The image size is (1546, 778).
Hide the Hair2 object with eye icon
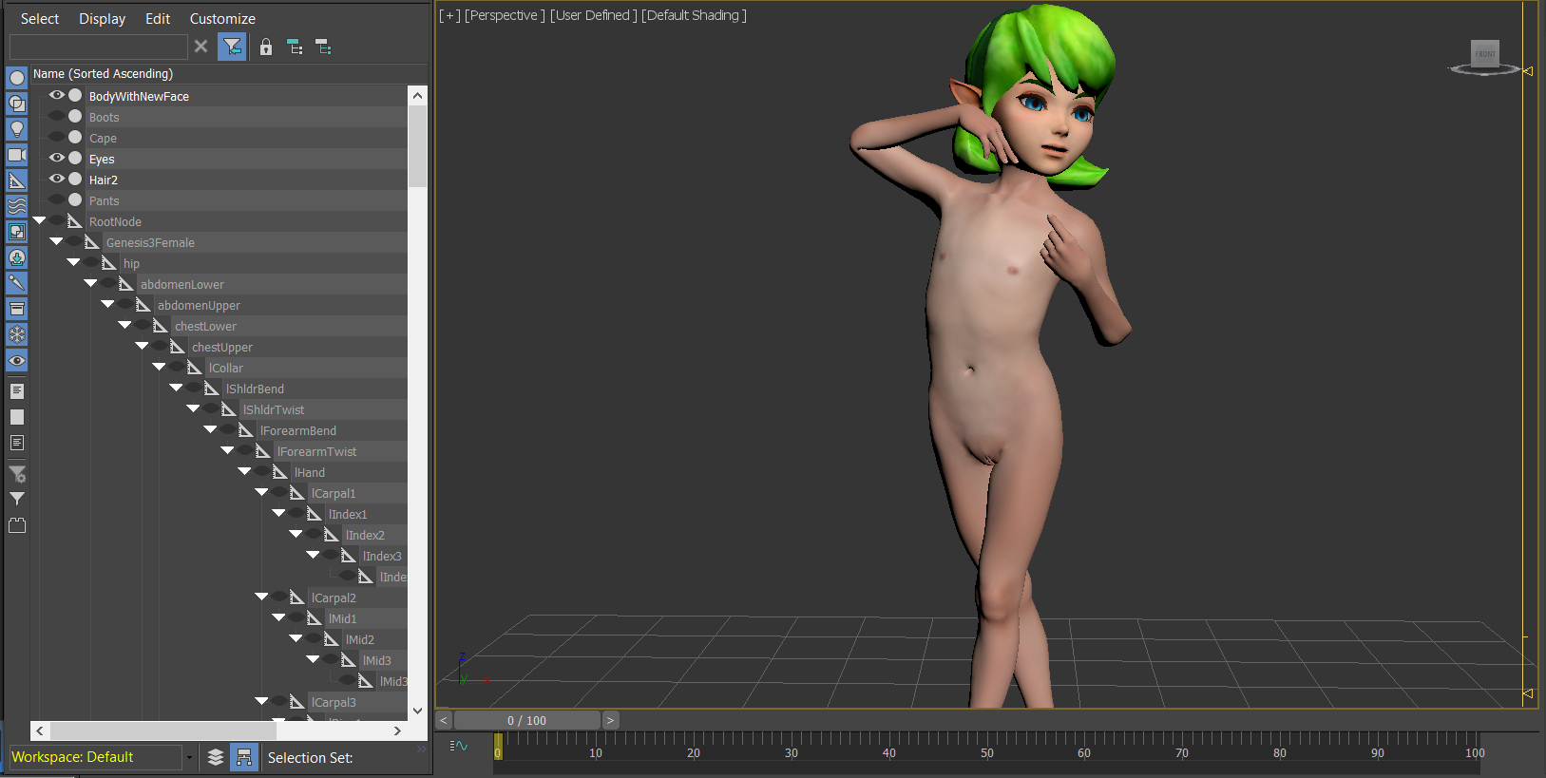57,179
